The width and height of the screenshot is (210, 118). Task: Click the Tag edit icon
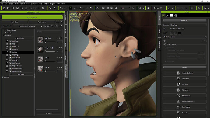click(x=204, y=41)
